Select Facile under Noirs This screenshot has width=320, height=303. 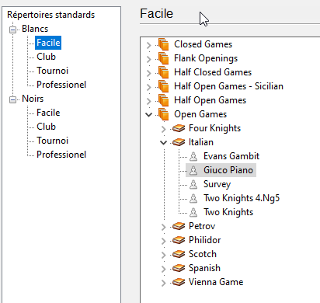[x=48, y=113]
